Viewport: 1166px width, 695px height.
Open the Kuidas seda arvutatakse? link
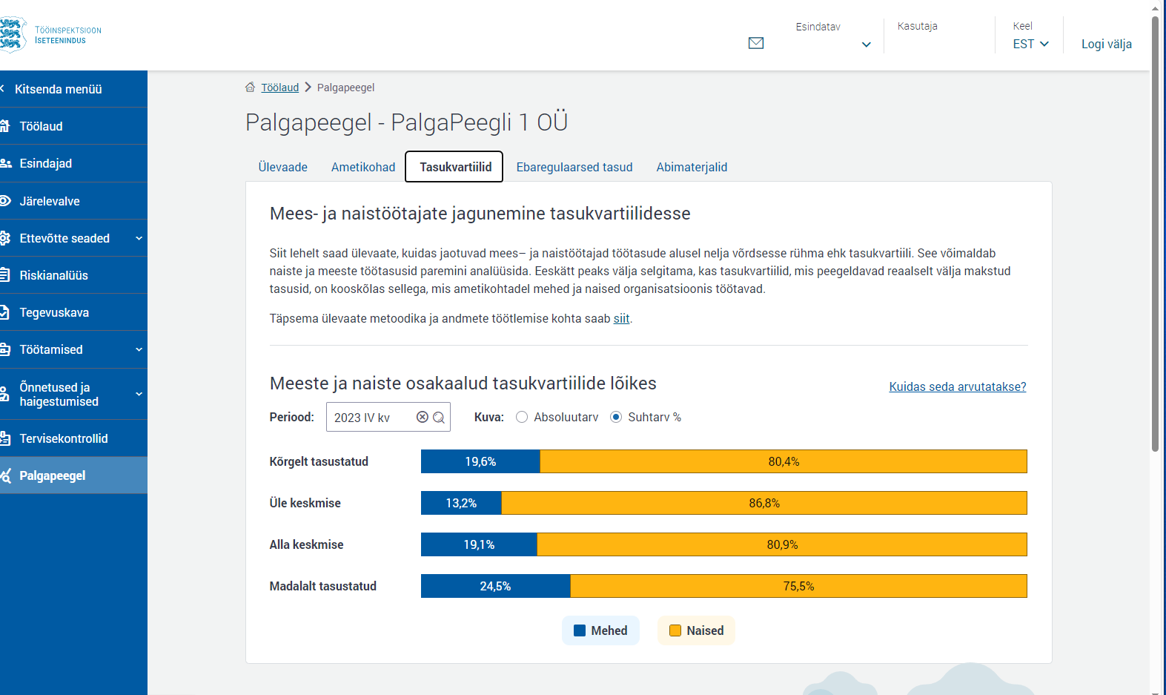958,386
